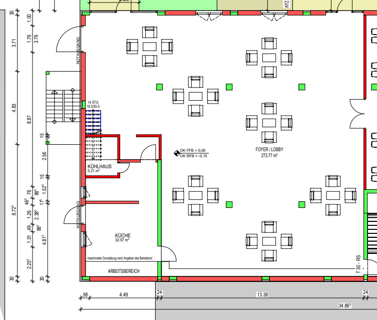Select the 18.3/25.0 stair riser text
377x320 pixels.
pos(93,106)
